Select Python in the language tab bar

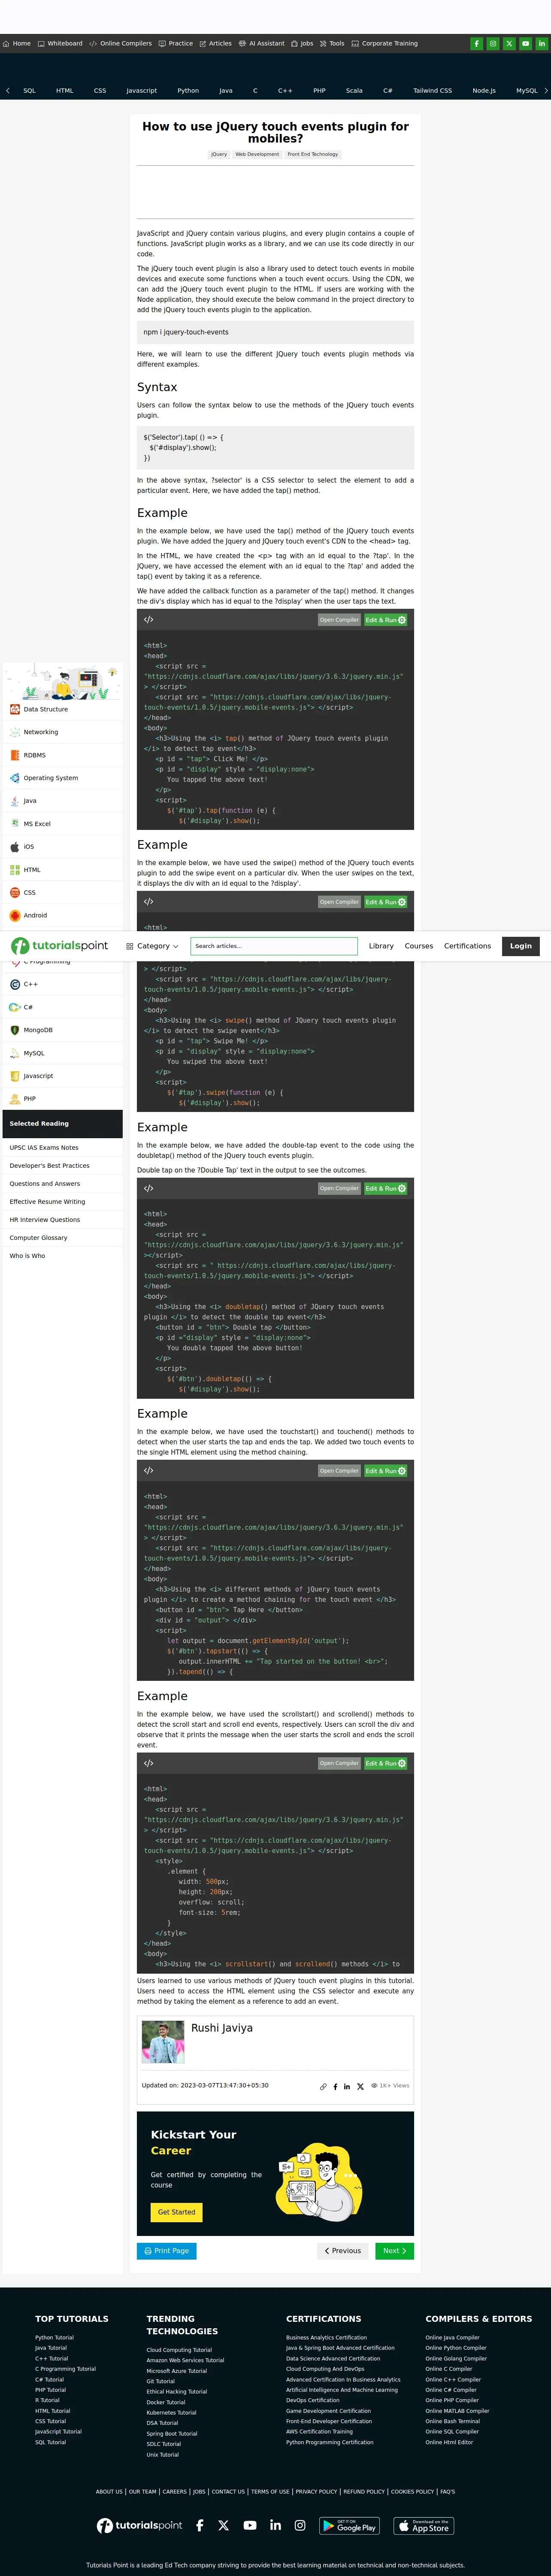click(188, 91)
